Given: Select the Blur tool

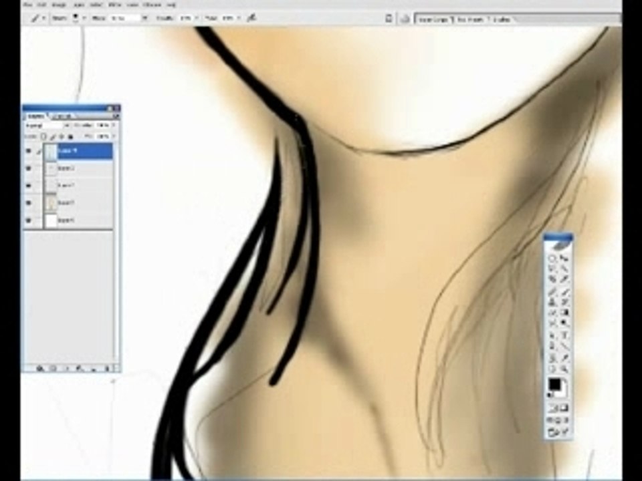Looking at the screenshot, I should [x=552, y=323].
